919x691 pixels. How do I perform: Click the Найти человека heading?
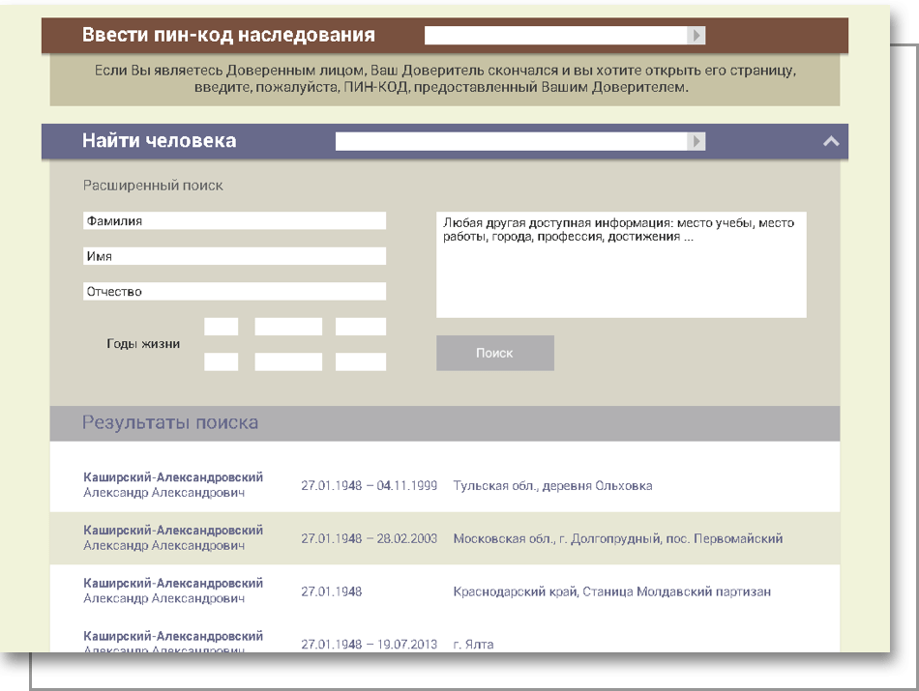click(160, 141)
